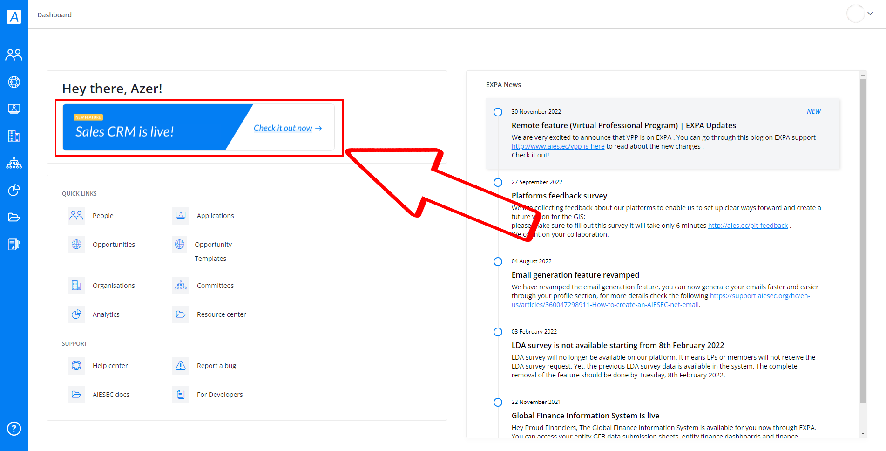Click LDA survey is not available headline
The height and width of the screenshot is (451, 886).
pyautogui.click(x=618, y=345)
